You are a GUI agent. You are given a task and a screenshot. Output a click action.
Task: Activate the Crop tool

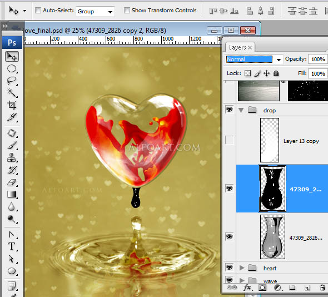[x=12, y=105]
